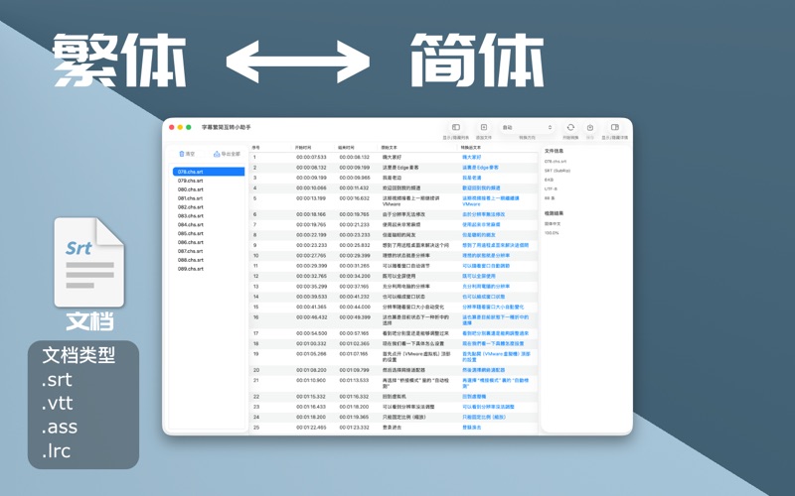Screen dimensions: 795x496
Task: Clear the file list with the 清空 trash button
Action: 187,155
